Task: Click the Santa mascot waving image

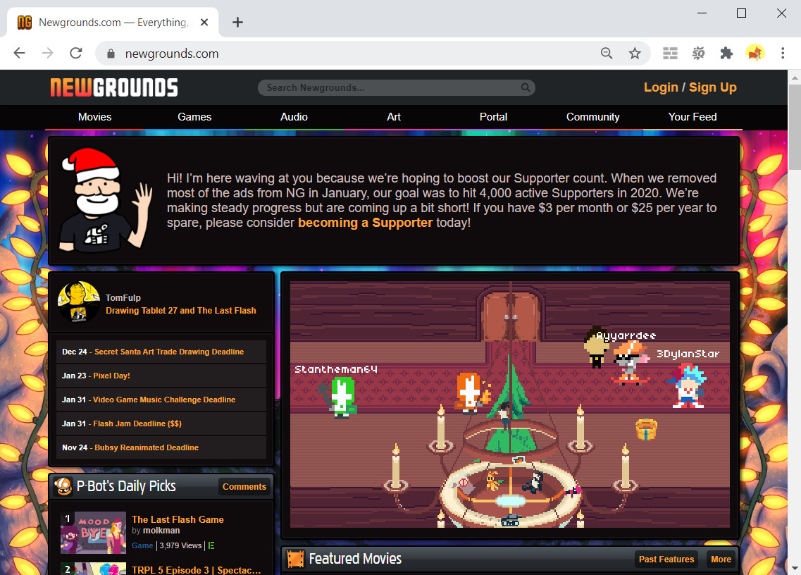Action: (105, 200)
